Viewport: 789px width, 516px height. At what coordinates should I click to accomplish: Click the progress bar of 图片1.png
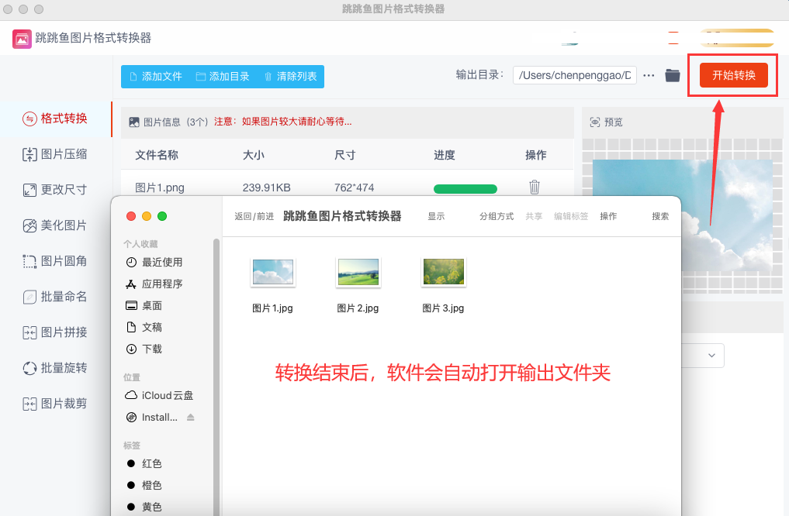pyautogui.click(x=465, y=189)
